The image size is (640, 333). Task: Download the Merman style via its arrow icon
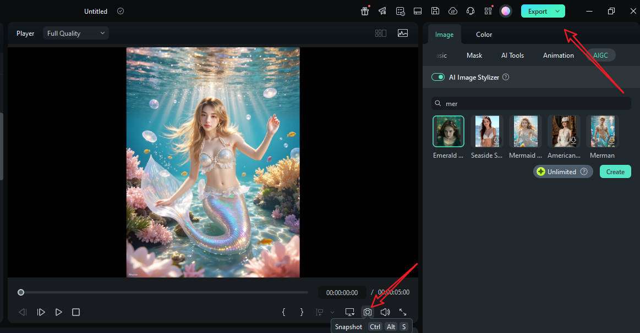[611, 141]
